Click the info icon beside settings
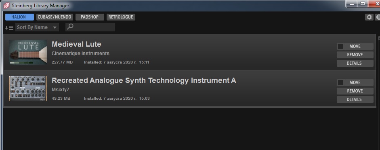This screenshot has width=380, height=150. point(378,17)
